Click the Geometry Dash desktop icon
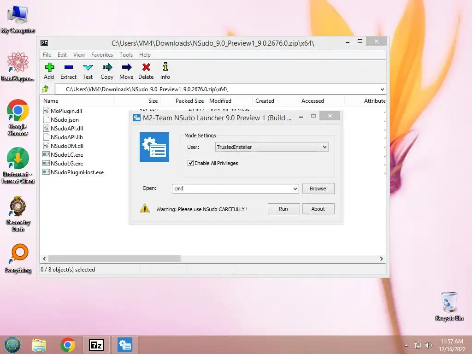Viewport: 472px width, 354px height. coord(18,213)
